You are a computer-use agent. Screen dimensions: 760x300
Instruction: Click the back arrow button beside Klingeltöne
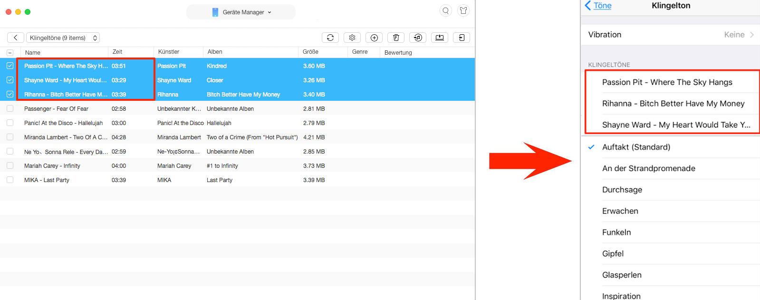coord(15,38)
